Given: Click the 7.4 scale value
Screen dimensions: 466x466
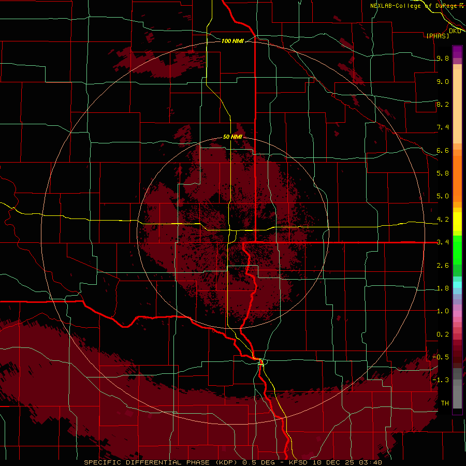Looking at the screenshot, I should tap(443, 127).
